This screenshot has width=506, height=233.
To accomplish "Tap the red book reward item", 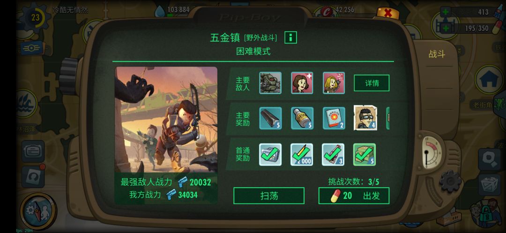I will (x=334, y=118).
